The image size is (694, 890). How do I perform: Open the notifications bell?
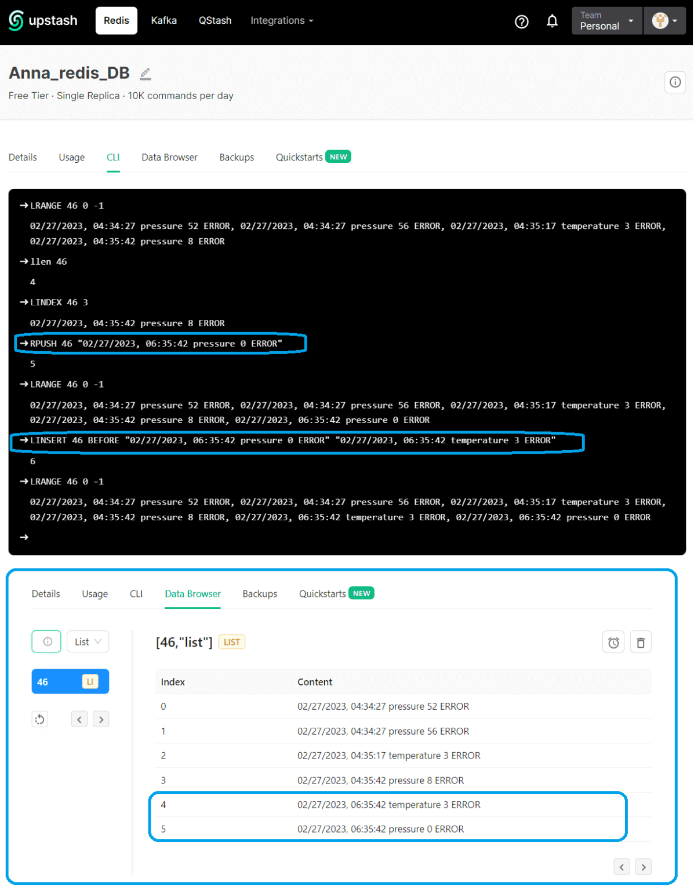click(x=552, y=21)
